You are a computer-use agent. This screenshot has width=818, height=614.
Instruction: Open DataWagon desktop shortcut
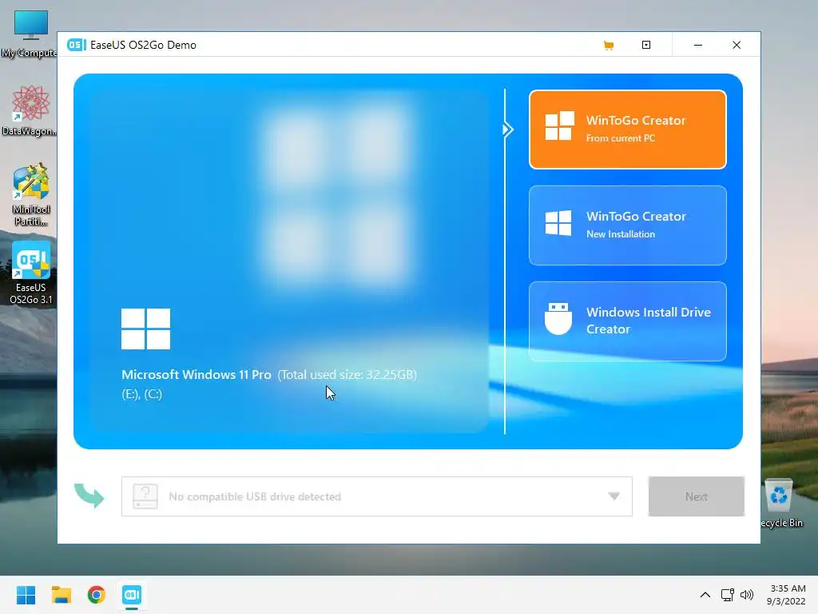(x=30, y=110)
